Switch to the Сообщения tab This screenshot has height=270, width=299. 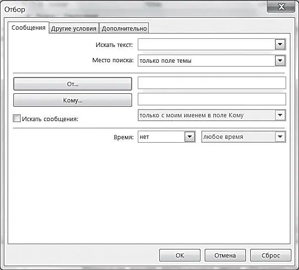pos(28,28)
